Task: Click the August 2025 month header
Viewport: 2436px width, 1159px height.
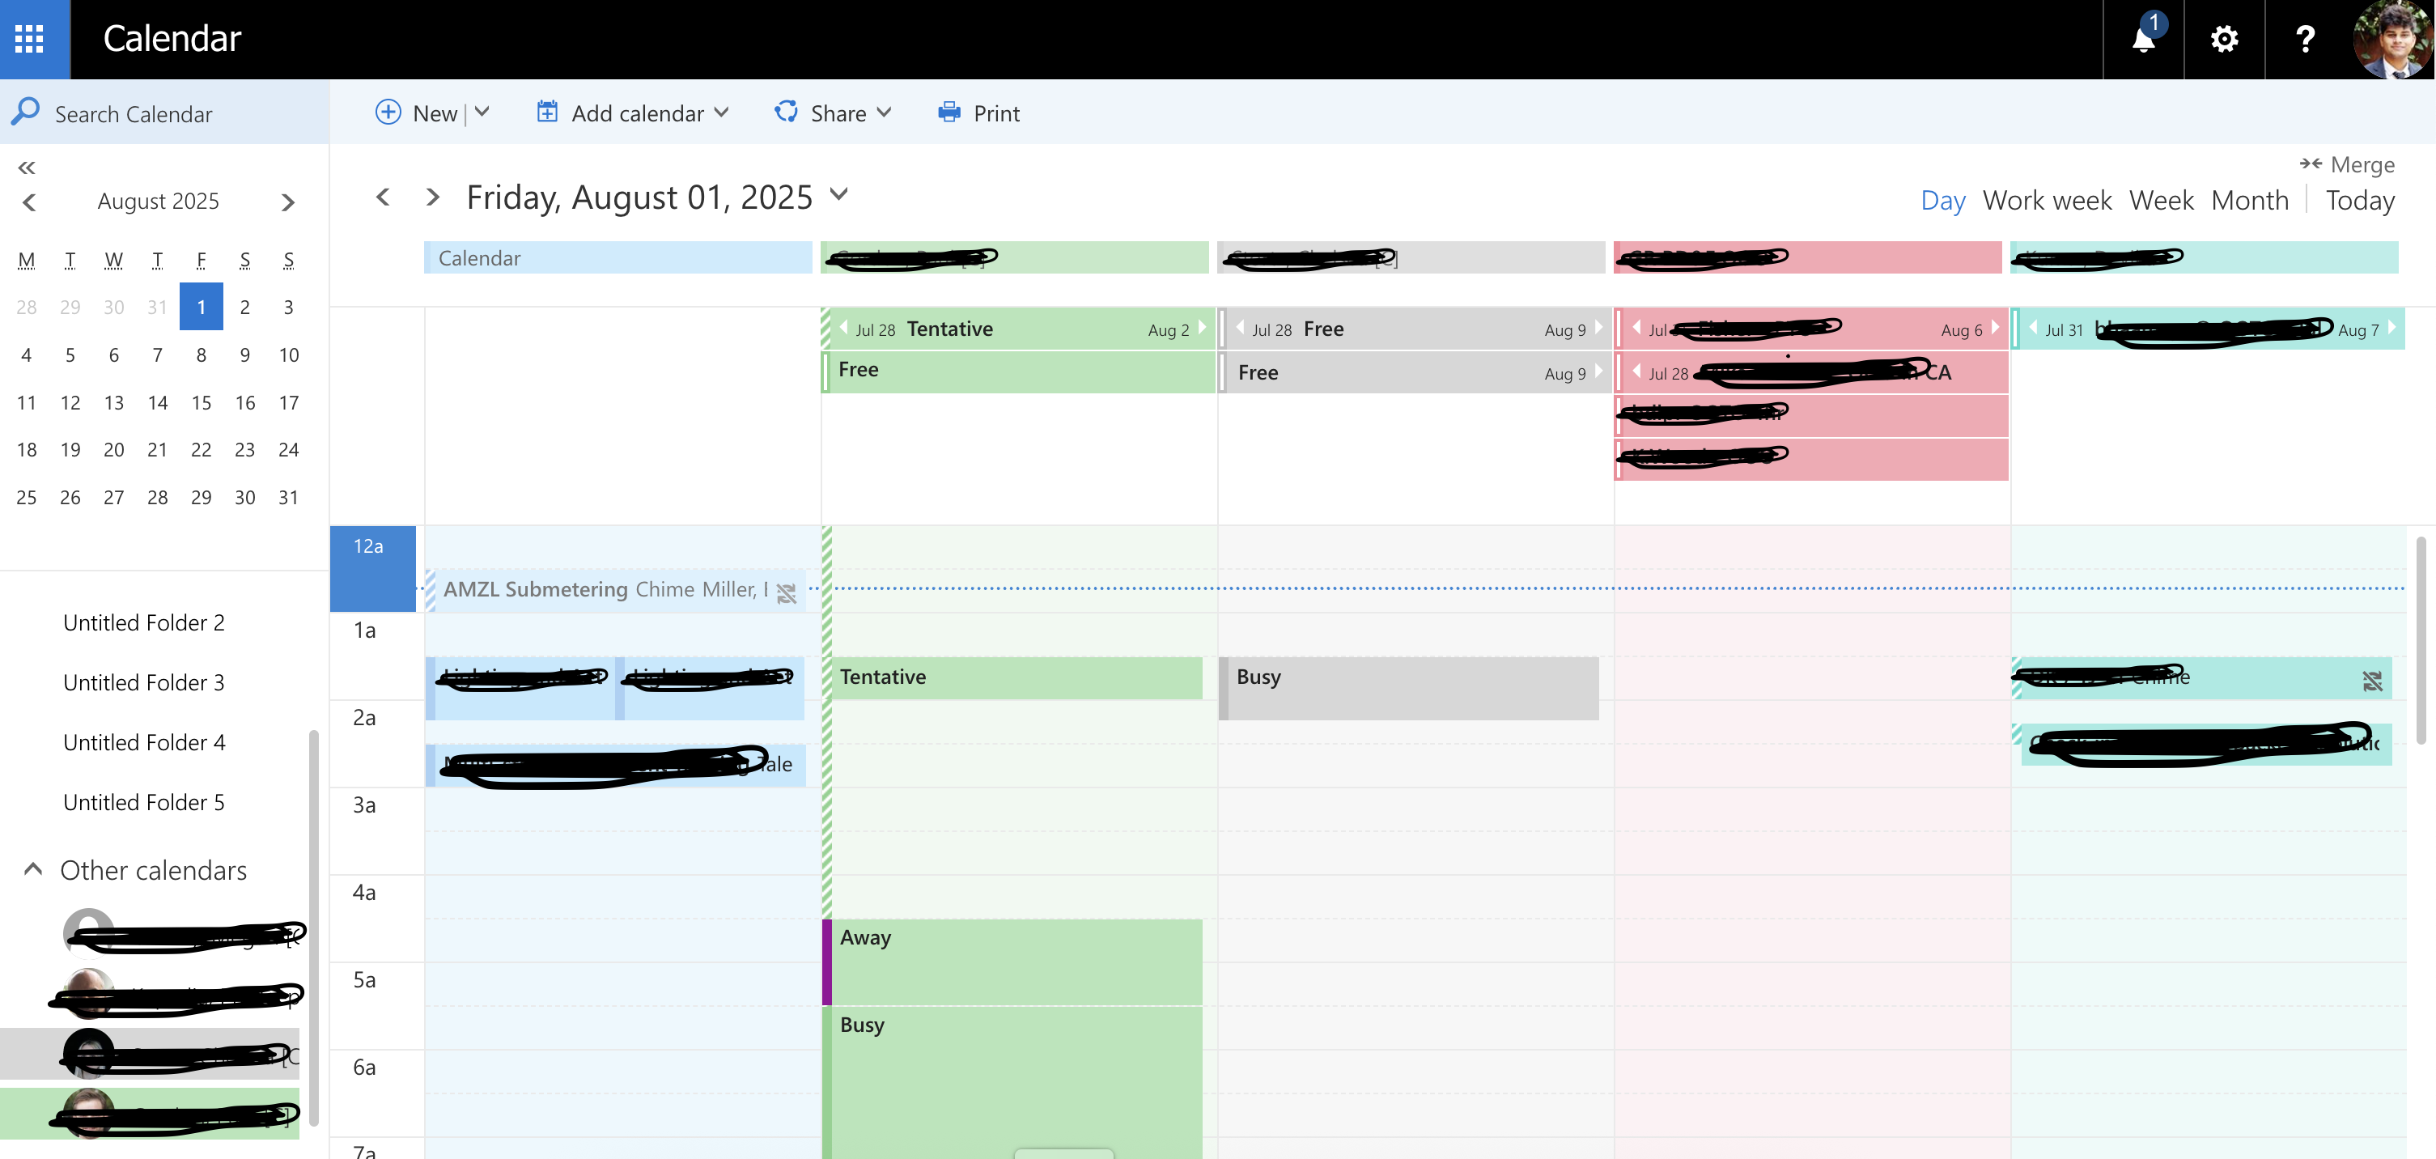Action: point(158,202)
